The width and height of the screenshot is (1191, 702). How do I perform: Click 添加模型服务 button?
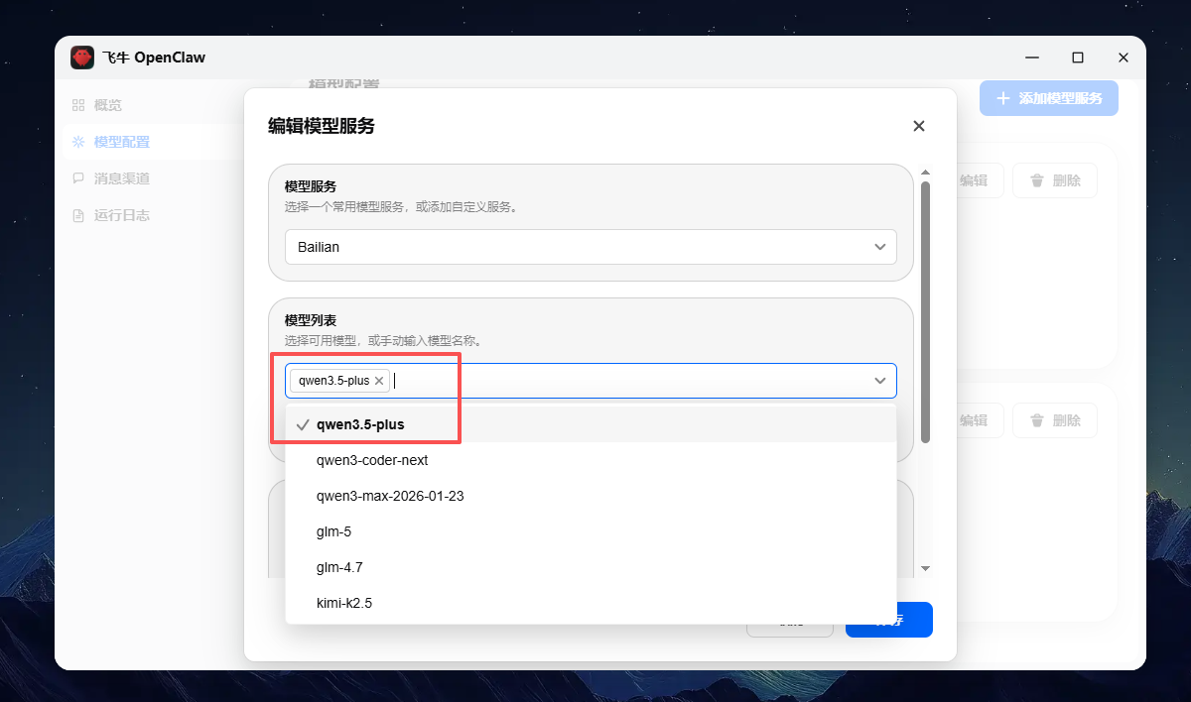[1049, 98]
